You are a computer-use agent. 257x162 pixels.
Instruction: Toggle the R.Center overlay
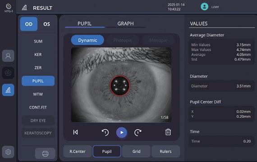tap(78, 151)
